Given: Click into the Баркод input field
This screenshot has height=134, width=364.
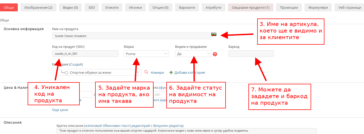Looking at the screenshot, I should coord(251,54).
